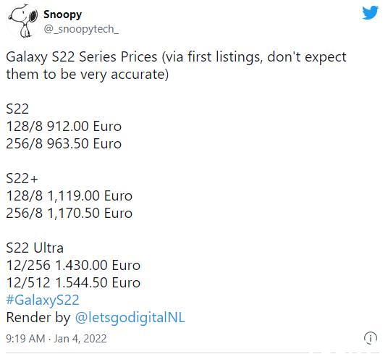Select the 256/8 1,170.50 Euro line
Viewport: 388px width, 354px height.
point(69,214)
